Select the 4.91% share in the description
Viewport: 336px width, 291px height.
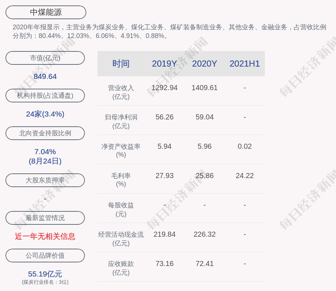(130, 35)
